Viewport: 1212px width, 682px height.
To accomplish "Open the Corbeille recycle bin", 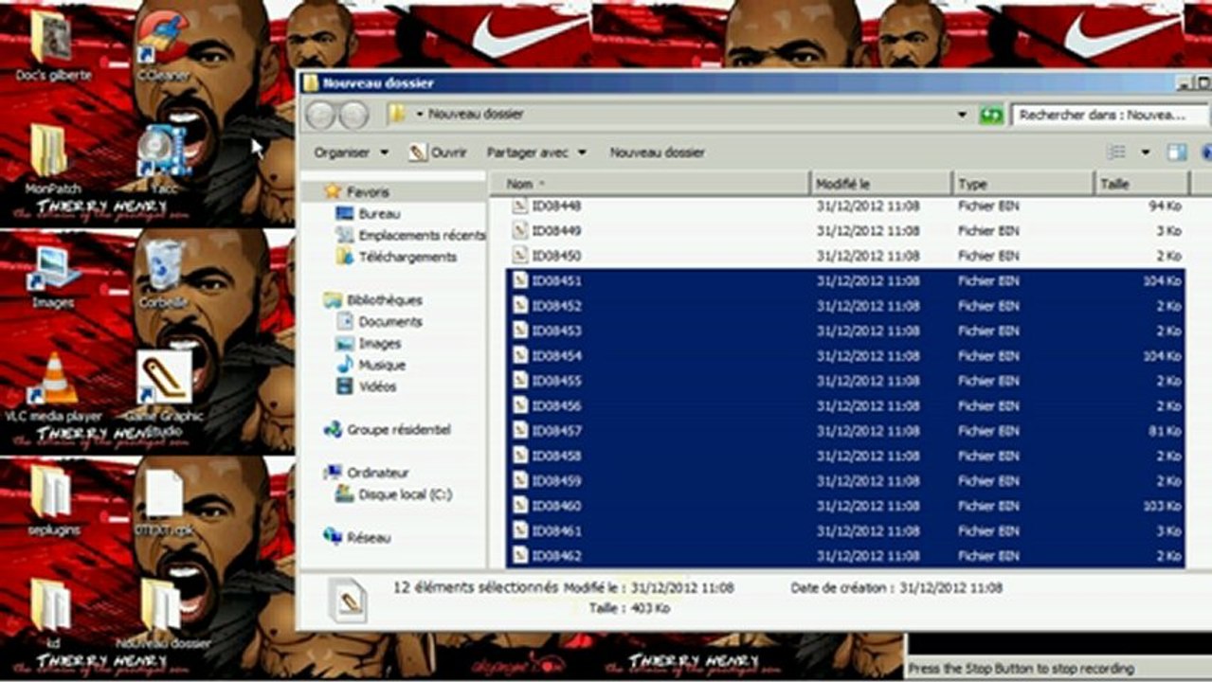I will coord(163,275).
